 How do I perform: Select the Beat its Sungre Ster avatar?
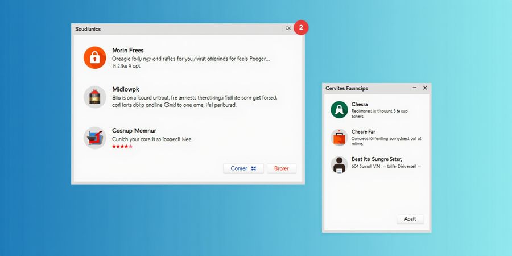339,164
